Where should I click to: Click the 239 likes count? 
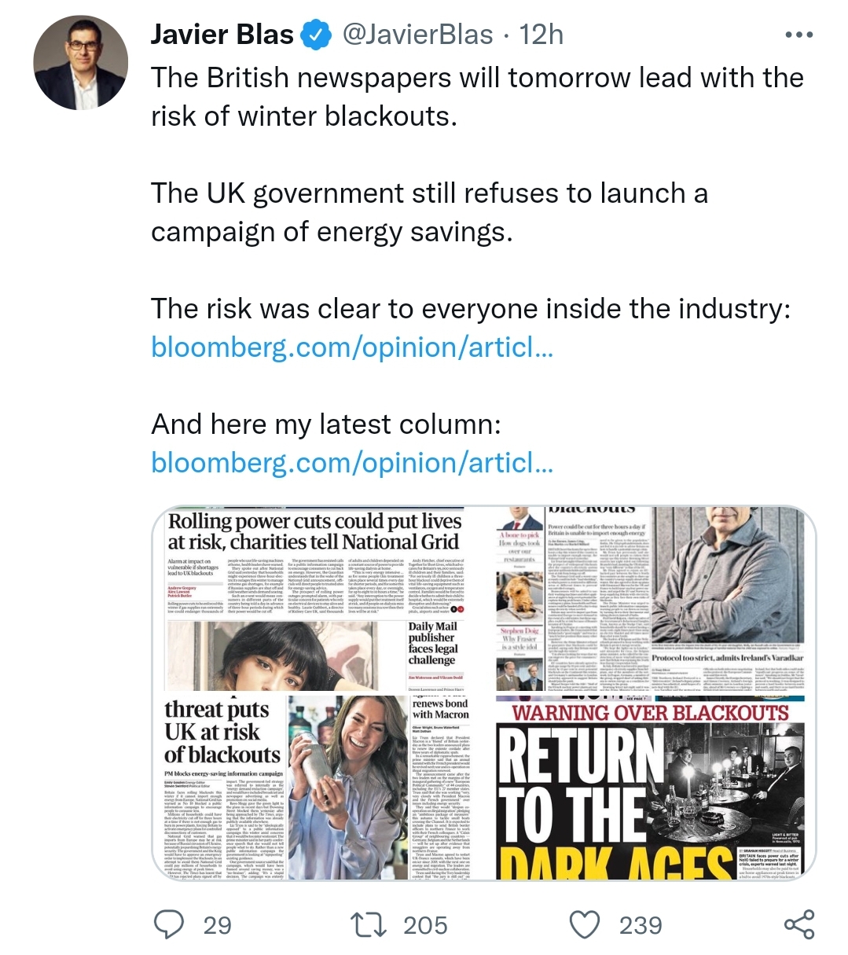641,925
